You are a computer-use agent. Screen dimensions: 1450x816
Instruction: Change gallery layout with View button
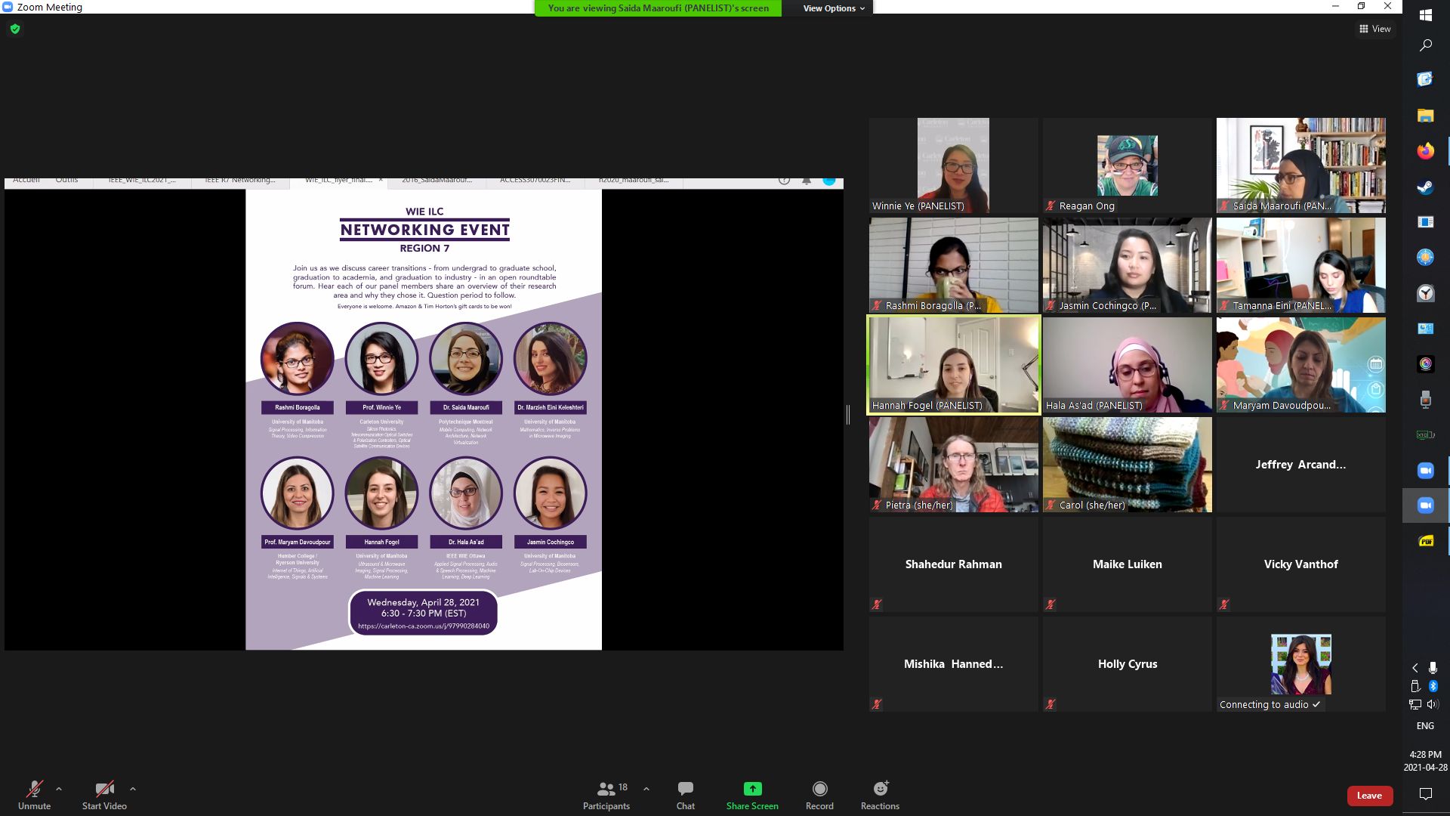(x=1374, y=29)
